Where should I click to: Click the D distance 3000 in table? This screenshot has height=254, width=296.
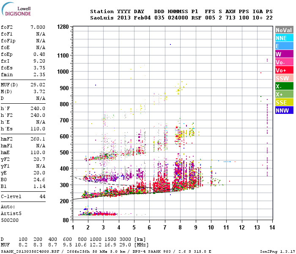pos(125,239)
